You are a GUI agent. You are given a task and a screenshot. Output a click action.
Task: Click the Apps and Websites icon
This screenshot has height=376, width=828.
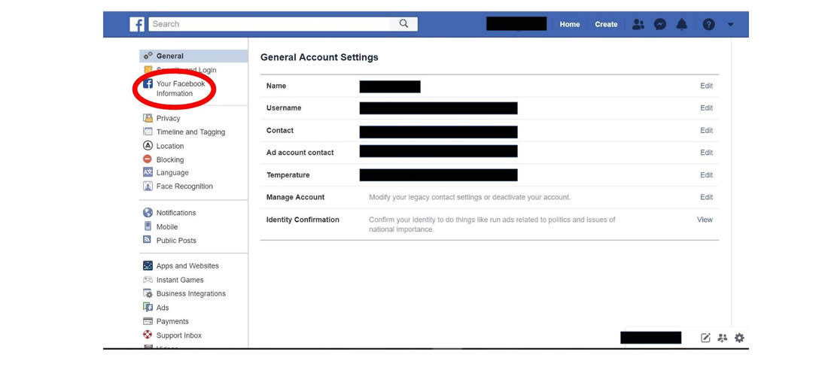[148, 265]
